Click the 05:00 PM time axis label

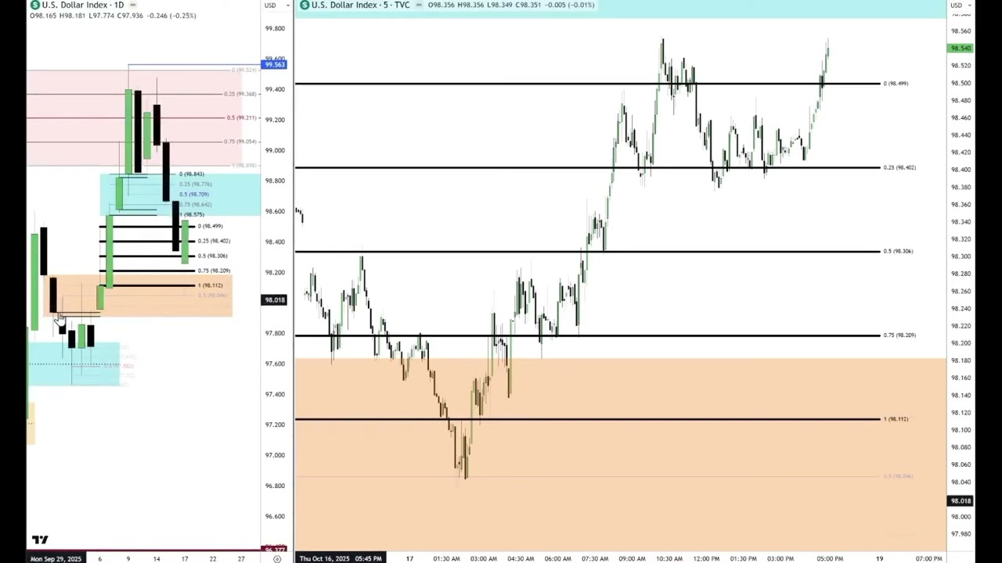tap(830, 558)
